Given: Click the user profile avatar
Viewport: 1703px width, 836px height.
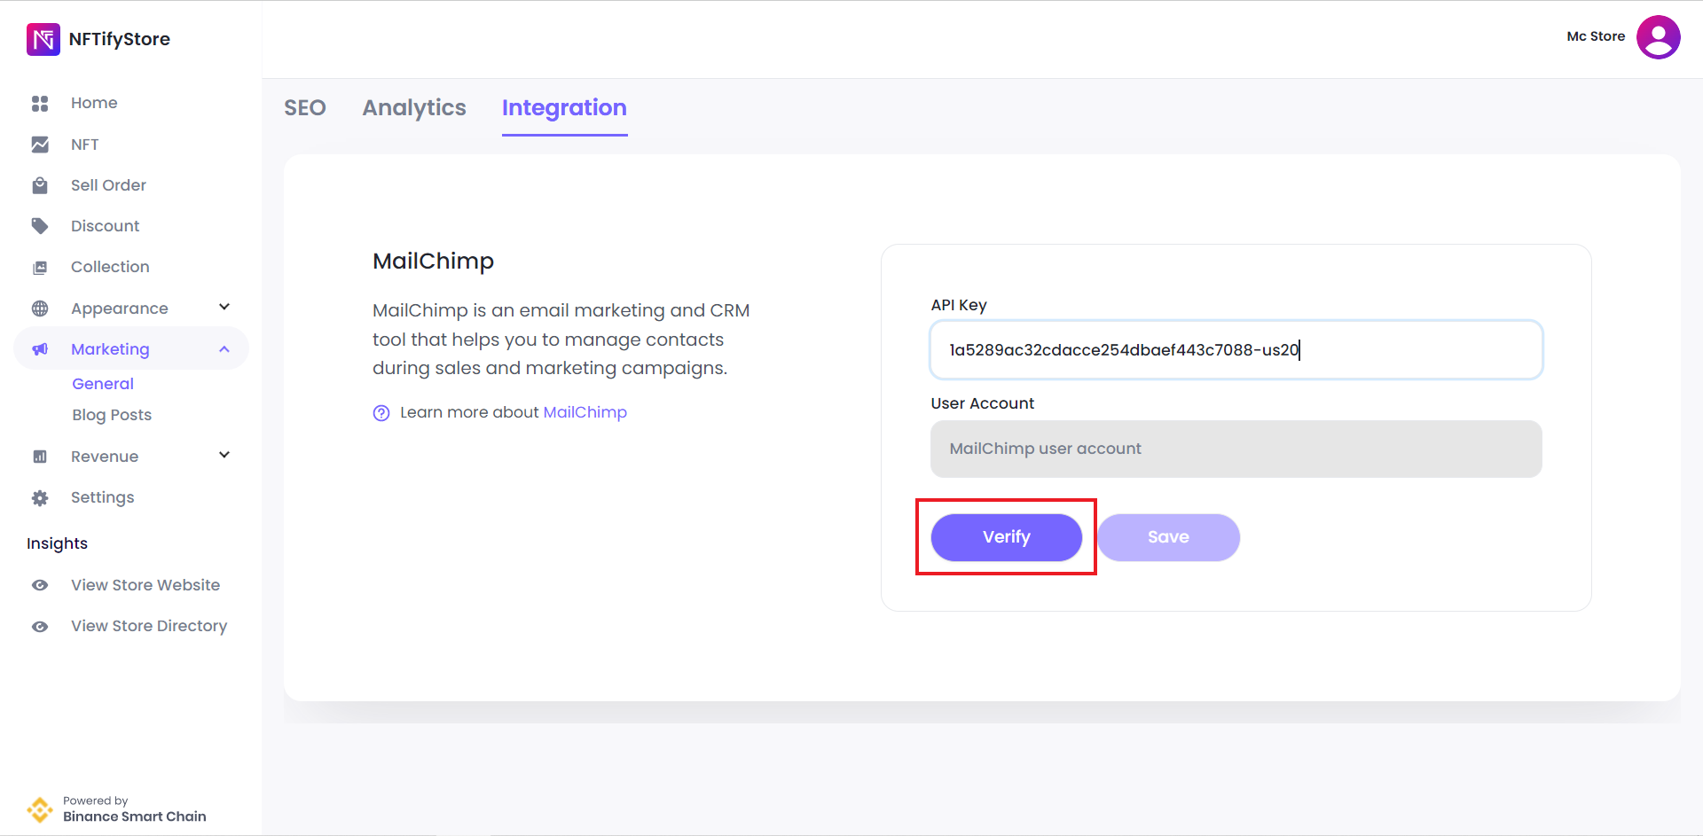Looking at the screenshot, I should pyautogui.click(x=1658, y=37).
